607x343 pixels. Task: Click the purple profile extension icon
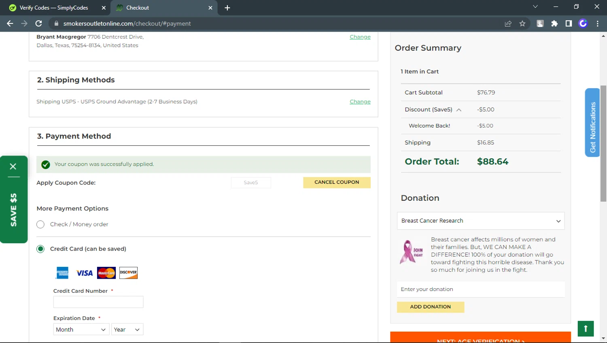click(583, 23)
